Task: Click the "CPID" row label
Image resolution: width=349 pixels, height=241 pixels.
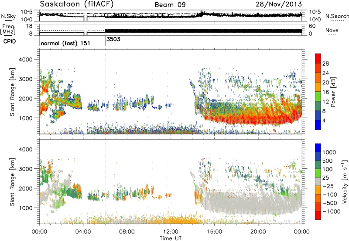Action: click(x=10, y=41)
